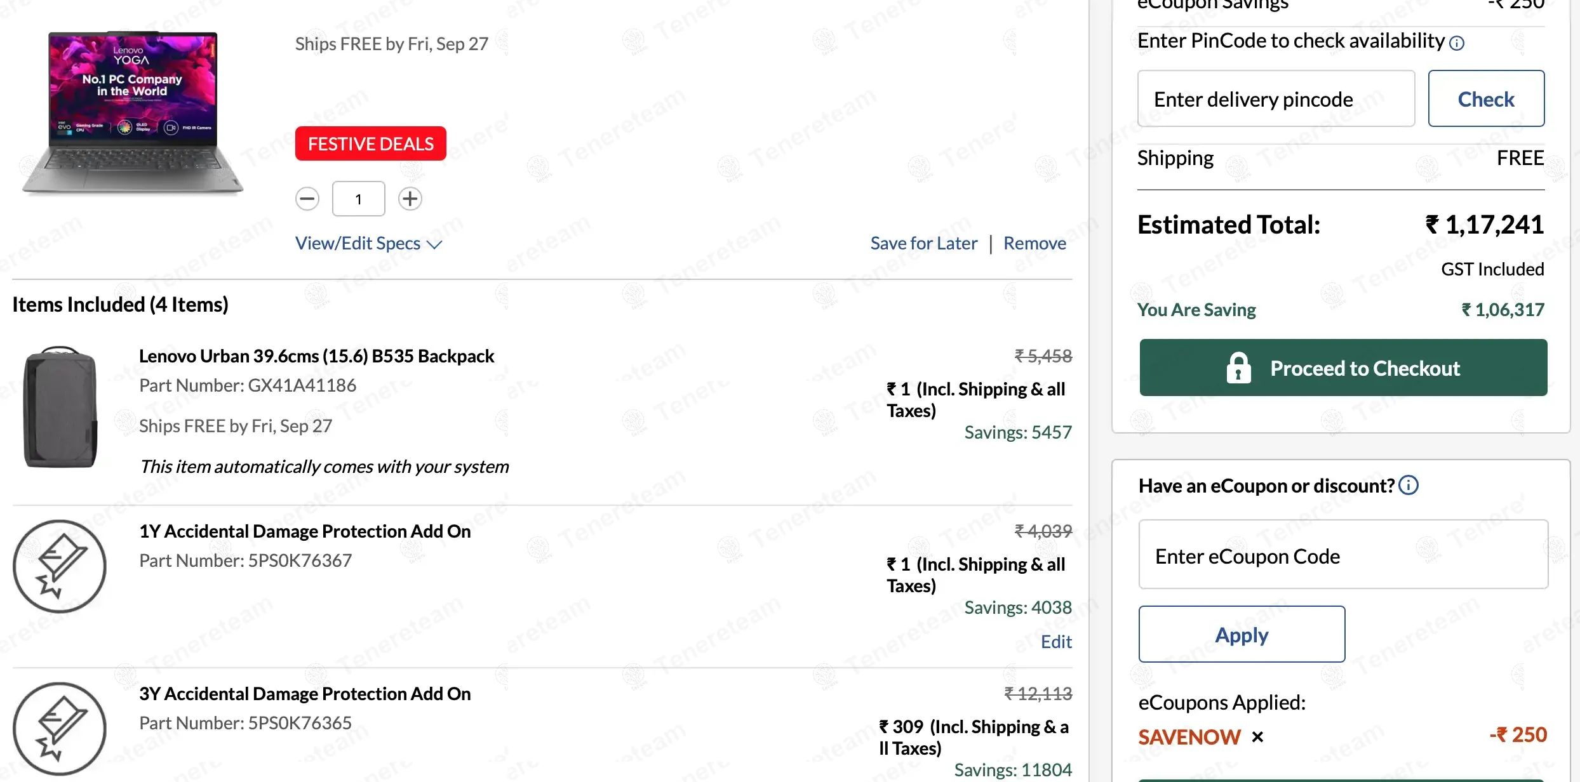Click the Check pincode button
Viewport: 1580px width, 782px height.
click(x=1486, y=99)
